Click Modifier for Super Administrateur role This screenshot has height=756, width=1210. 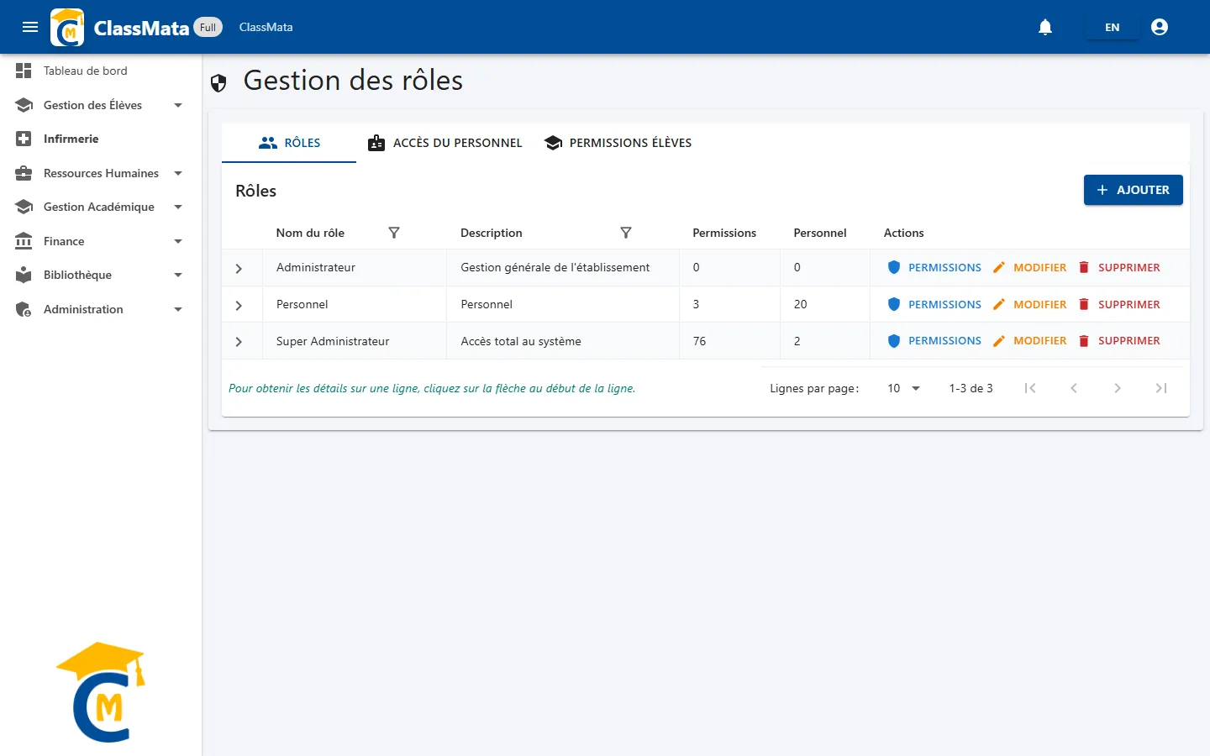(1029, 341)
